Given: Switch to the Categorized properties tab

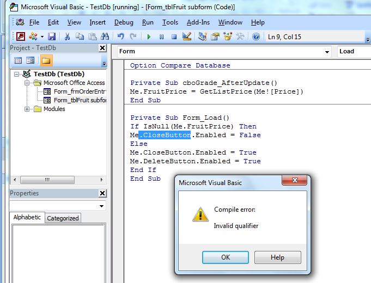Looking at the screenshot, I should 63,218.
